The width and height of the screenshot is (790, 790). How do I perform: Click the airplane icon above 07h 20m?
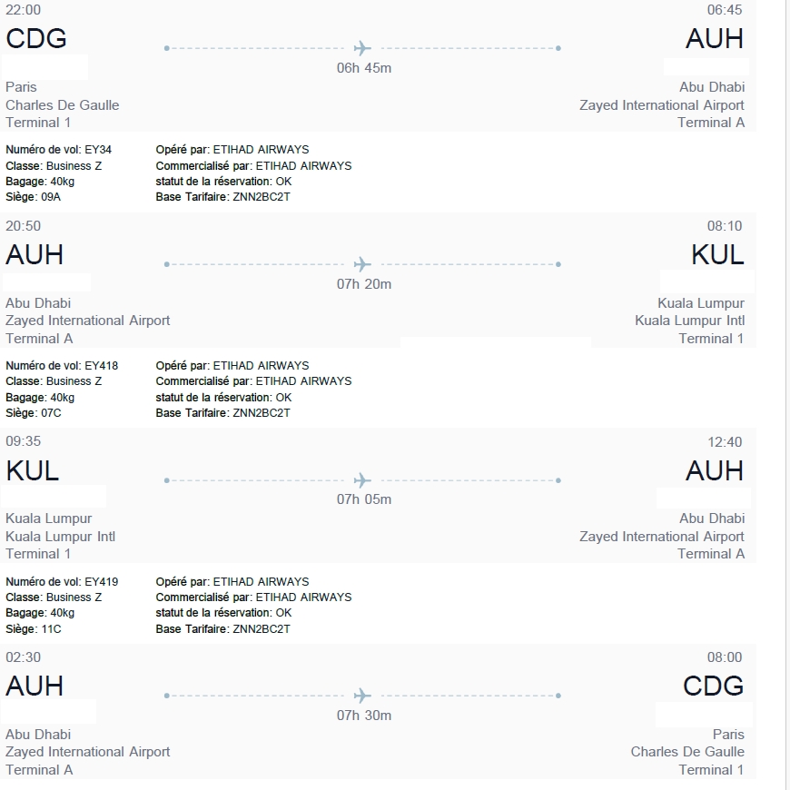(x=363, y=264)
